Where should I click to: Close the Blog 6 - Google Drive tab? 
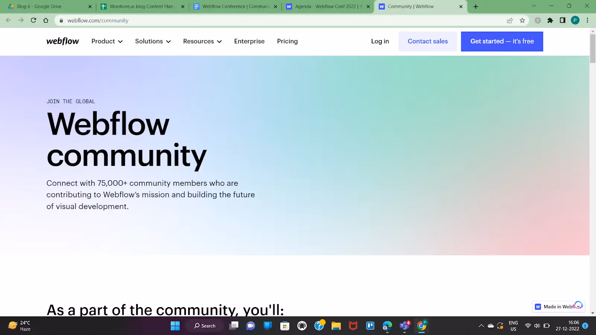pos(90,7)
